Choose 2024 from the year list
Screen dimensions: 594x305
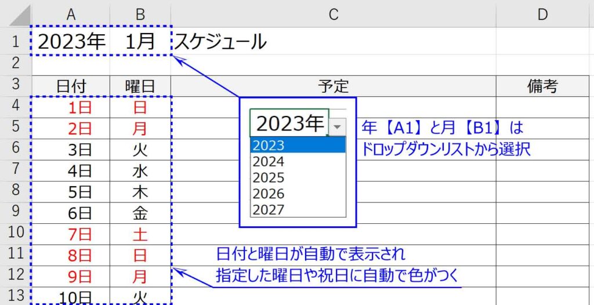tap(298, 161)
